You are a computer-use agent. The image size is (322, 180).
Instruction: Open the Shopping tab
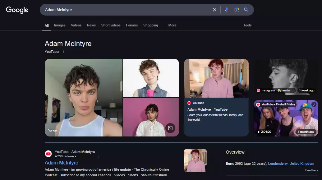(x=150, y=25)
